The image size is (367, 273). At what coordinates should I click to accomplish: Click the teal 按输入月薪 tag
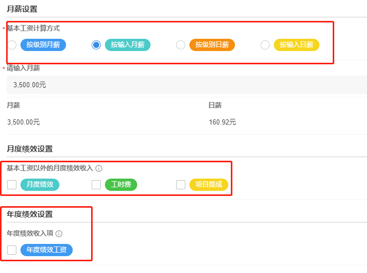point(127,45)
